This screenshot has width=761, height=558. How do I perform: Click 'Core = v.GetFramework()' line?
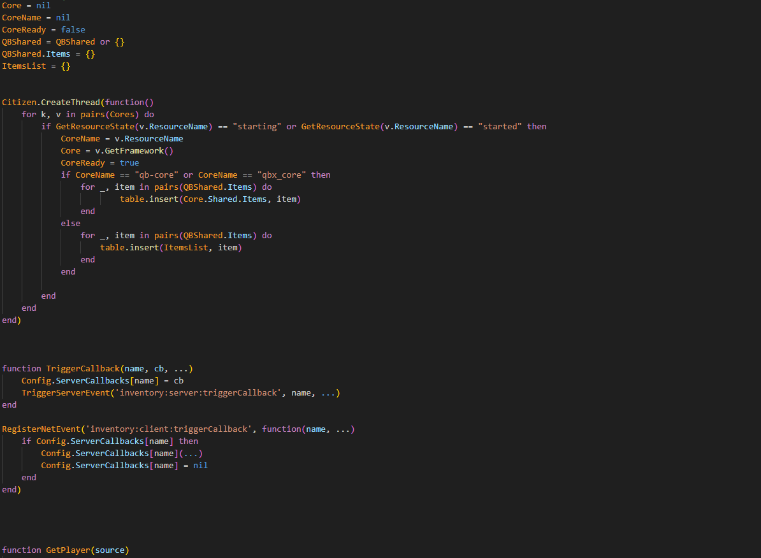tap(117, 151)
